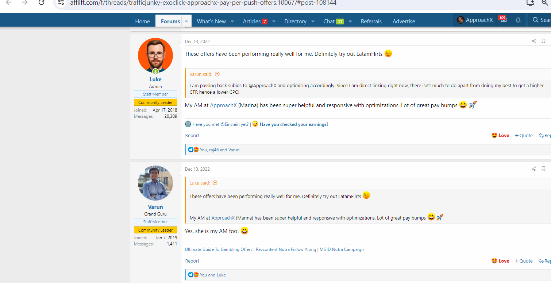Screen dimensions: 551x283
Task: Click Luke's message count '20,309'
Action: pyautogui.click(x=171, y=116)
